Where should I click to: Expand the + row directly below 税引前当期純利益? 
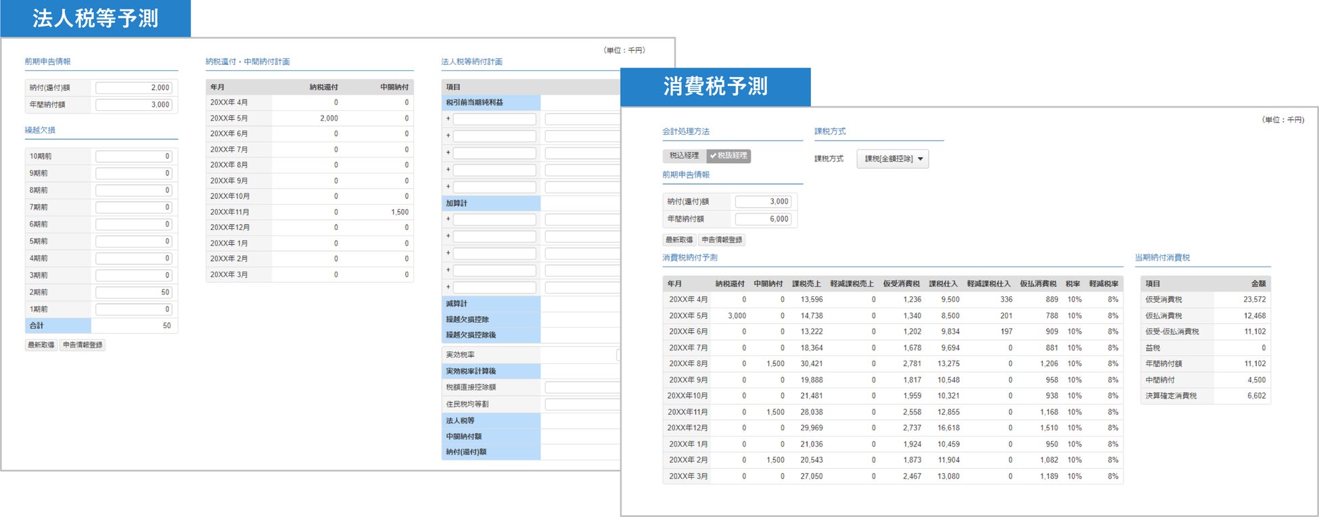(x=448, y=119)
